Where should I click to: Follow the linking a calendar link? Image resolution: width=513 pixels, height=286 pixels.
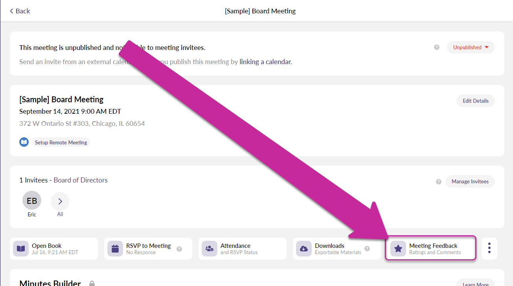coord(265,62)
